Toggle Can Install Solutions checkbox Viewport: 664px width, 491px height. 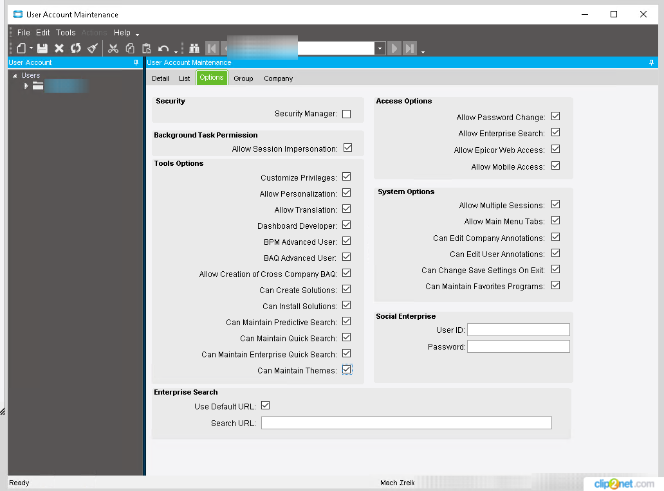click(x=346, y=305)
